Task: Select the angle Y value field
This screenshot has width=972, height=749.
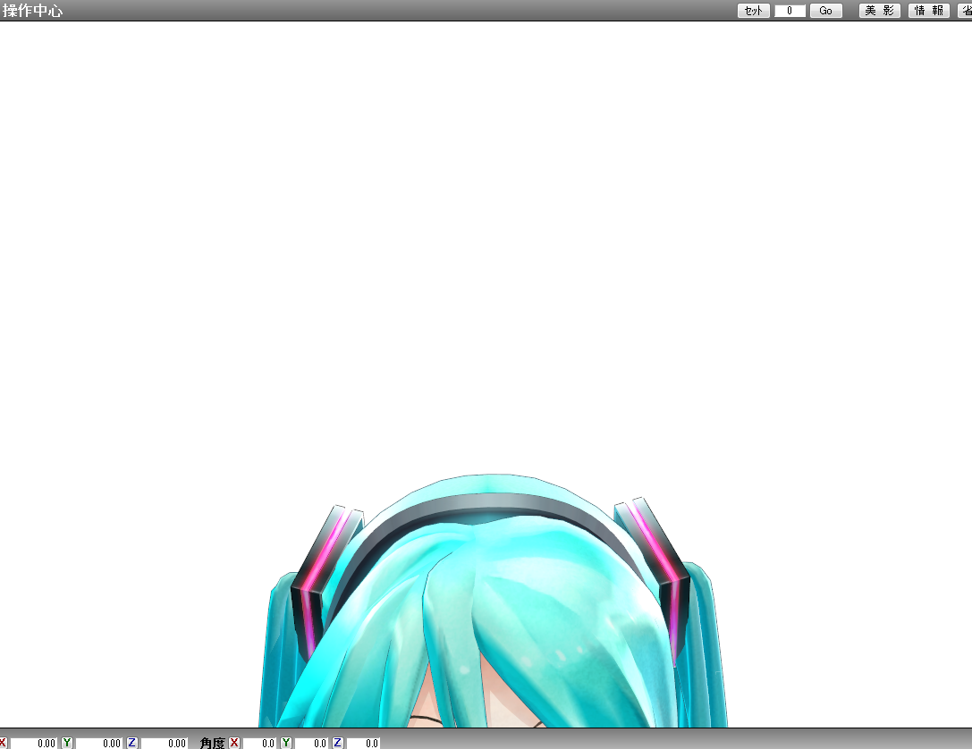Action: (310, 743)
